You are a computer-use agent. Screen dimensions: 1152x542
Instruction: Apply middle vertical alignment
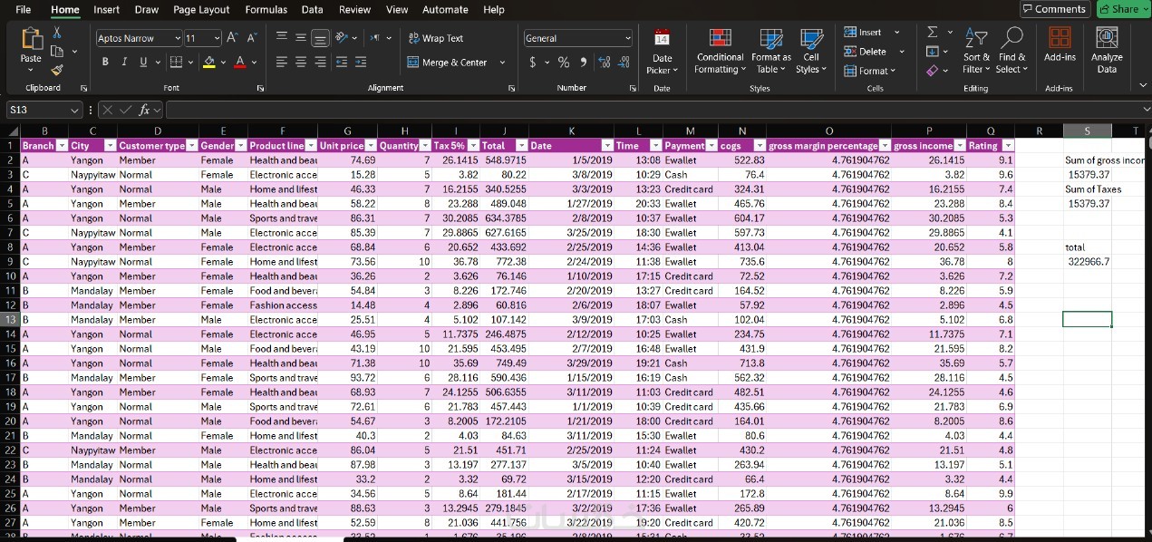click(300, 38)
